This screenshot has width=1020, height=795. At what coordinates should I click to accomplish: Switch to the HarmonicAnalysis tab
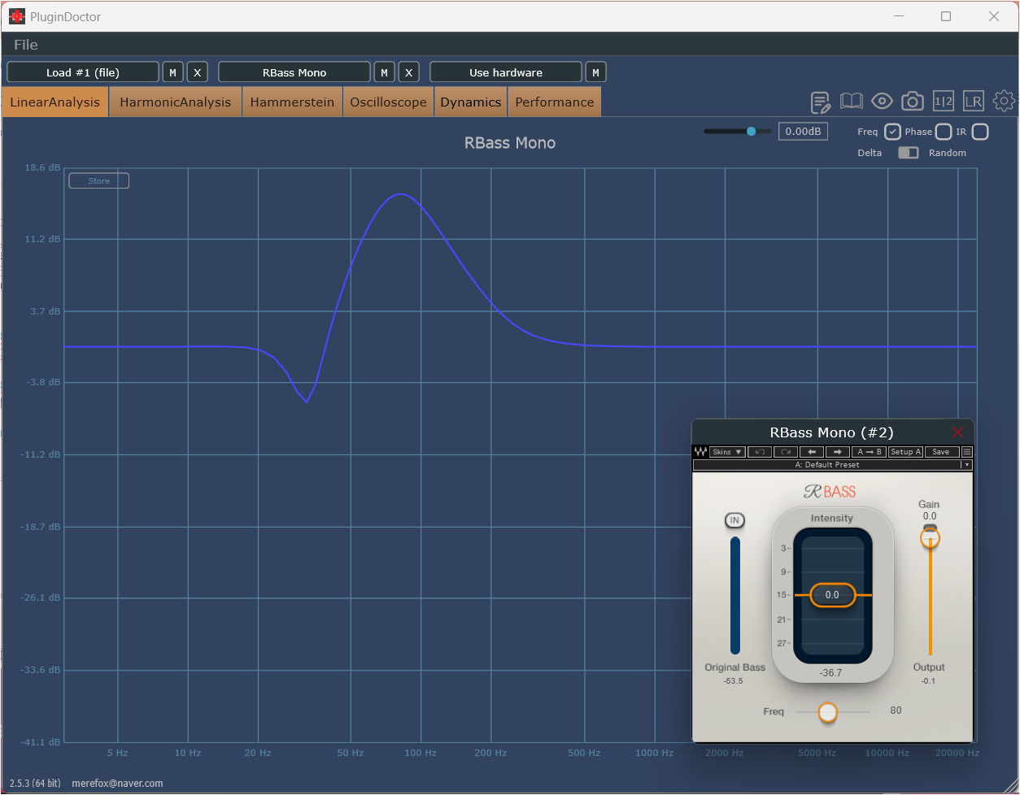coord(176,102)
